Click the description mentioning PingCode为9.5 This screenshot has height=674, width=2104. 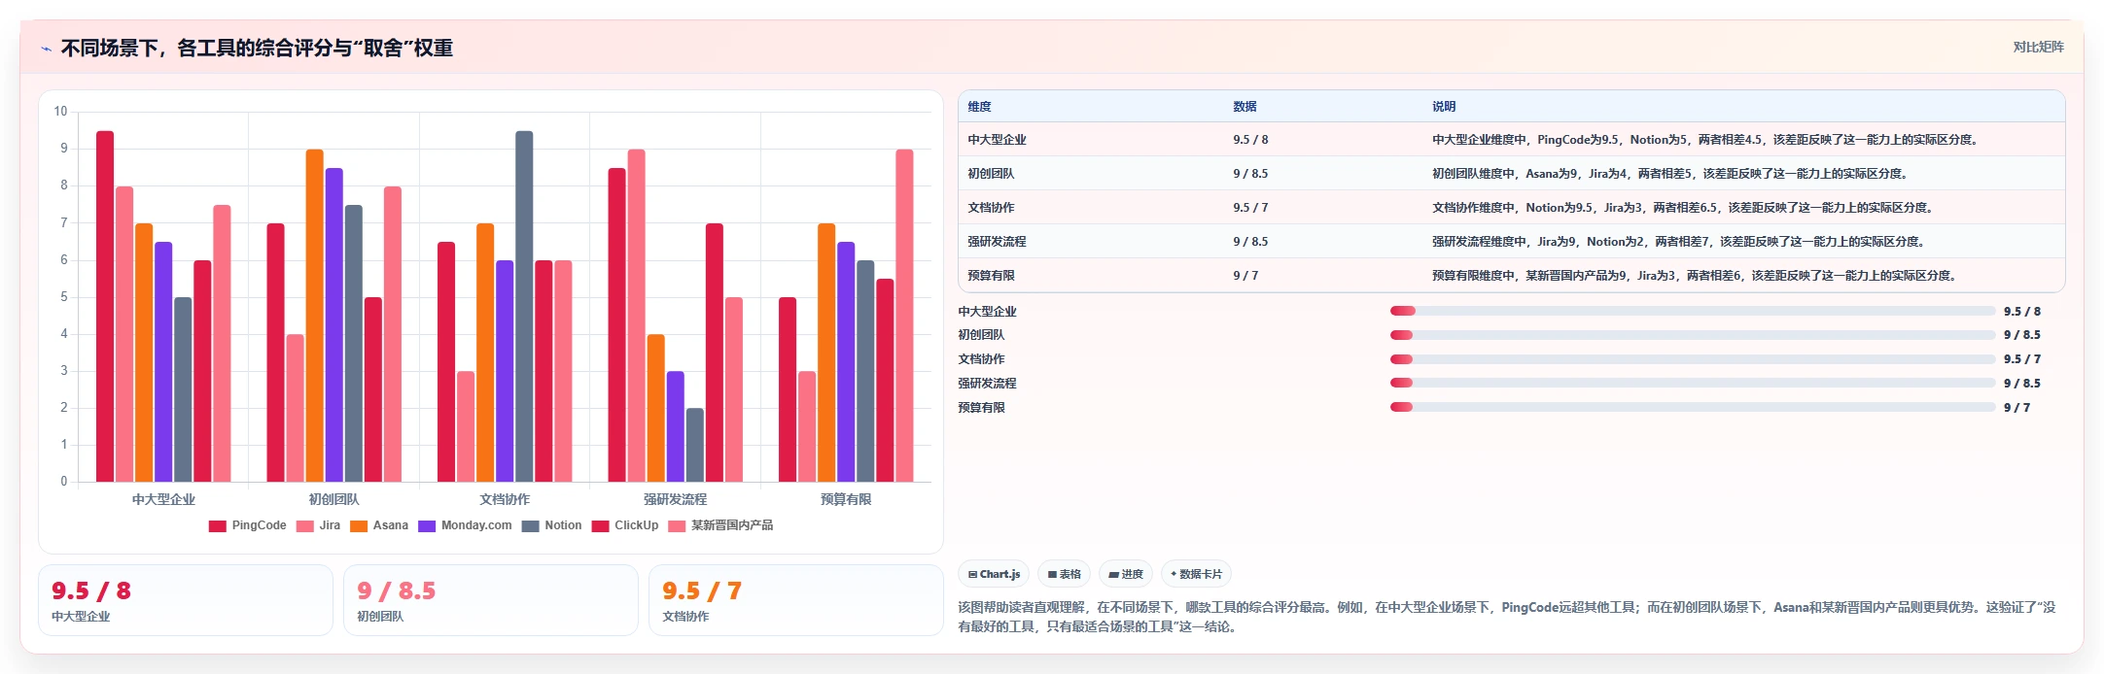[x=1705, y=140]
